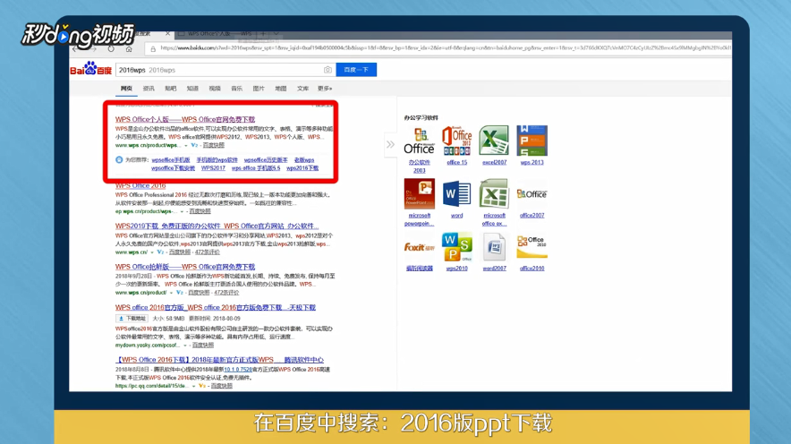Click V2 badge on the pc.qq.com result
This screenshot has width=791, height=444.
point(202,386)
